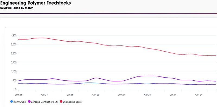Screen dimensions: 217x107
Task: Select the Apr 24 x-axis label
Action: (x=147, y=95)
